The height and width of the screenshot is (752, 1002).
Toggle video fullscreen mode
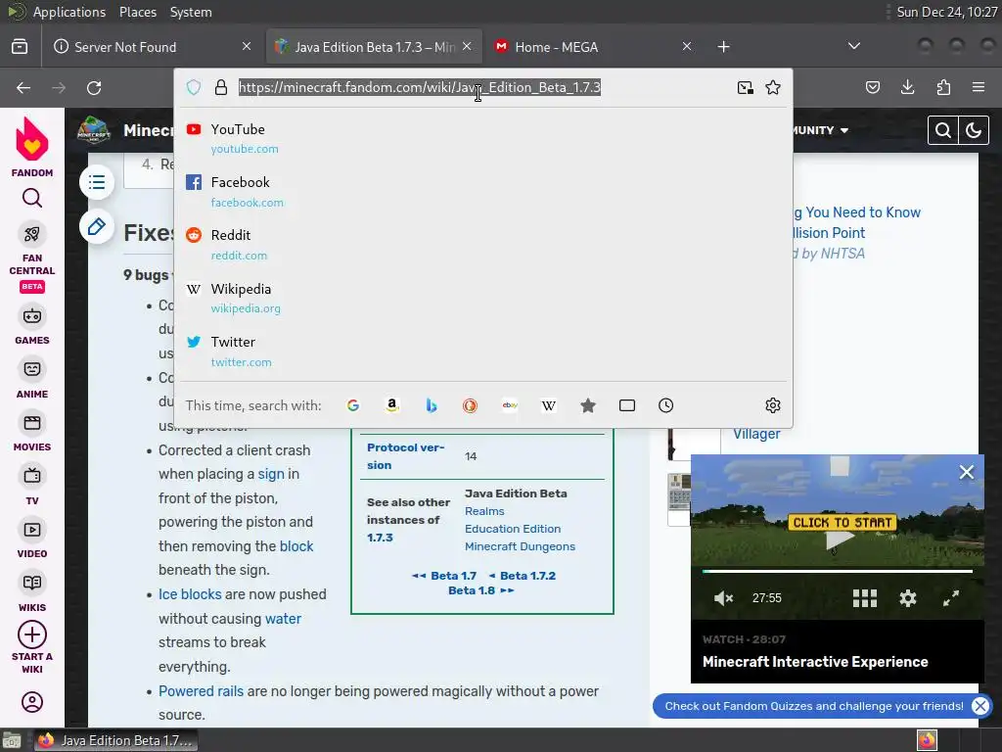951,598
